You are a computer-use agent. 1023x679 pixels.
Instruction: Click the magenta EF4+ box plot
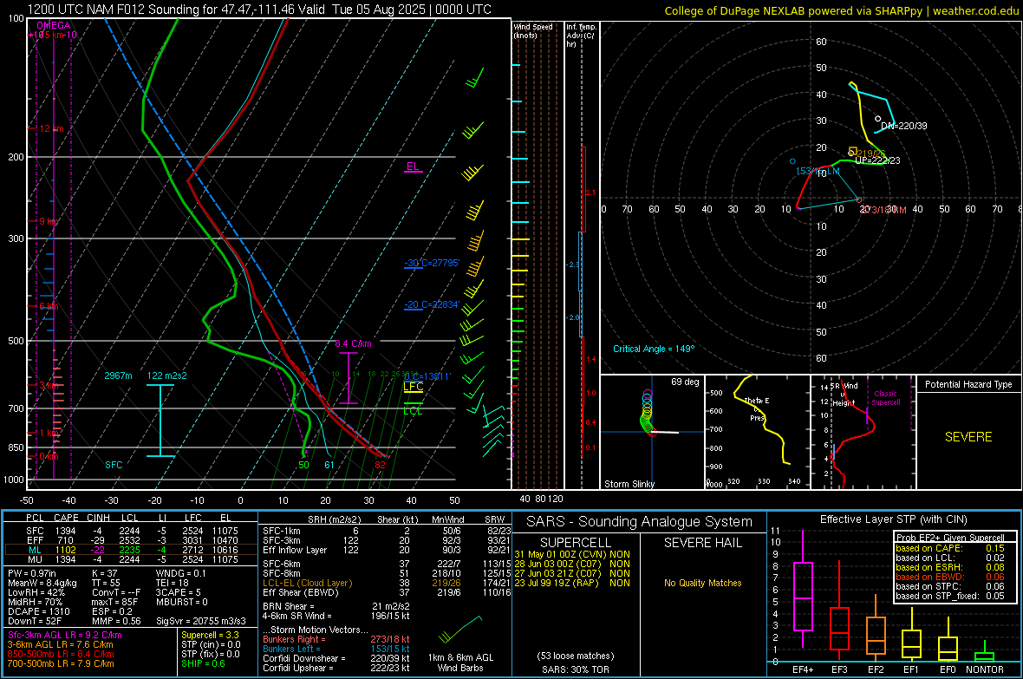point(803,590)
